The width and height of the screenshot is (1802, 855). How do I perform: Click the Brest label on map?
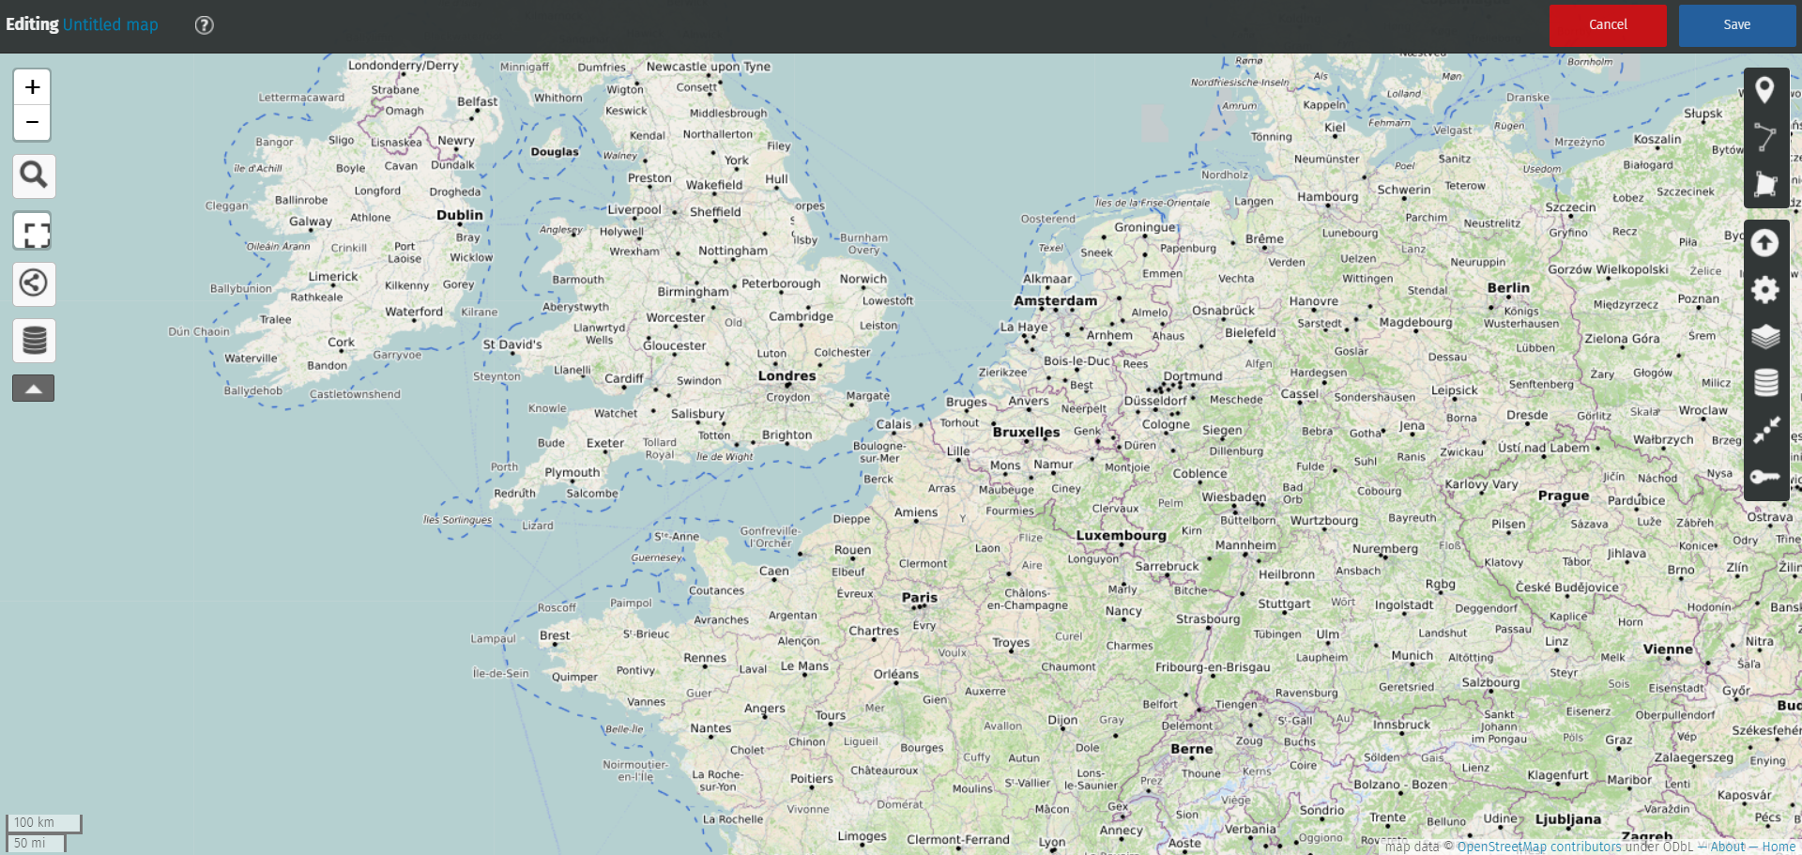[x=555, y=635]
